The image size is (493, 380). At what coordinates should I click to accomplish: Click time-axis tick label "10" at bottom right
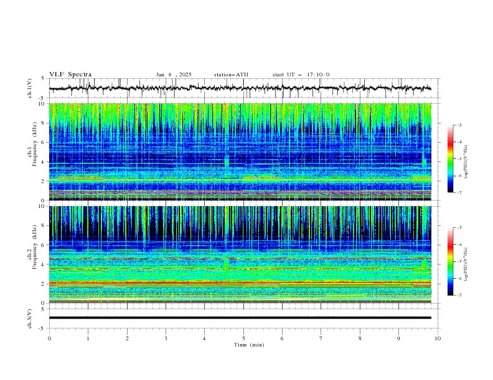click(x=438, y=338)
